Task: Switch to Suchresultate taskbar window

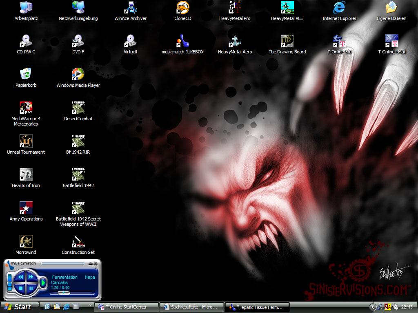Action: click(192, 307)
